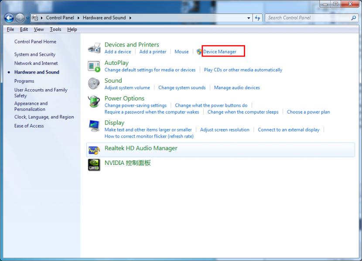Click the Refresh button next to address bar
The width and height of the screenshot is (362, 261).
coord(257,18)
